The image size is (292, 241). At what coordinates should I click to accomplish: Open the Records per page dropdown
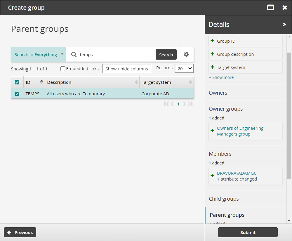184,68
